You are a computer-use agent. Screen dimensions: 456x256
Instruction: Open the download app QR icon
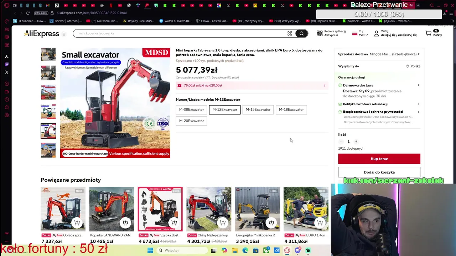320,33
